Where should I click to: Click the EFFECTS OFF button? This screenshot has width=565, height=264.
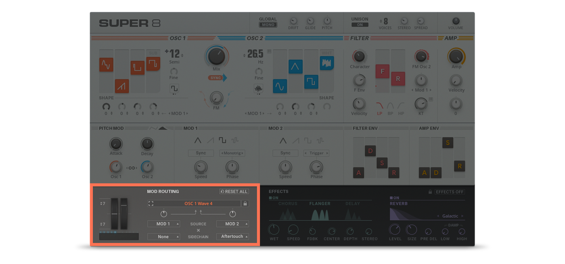[450, 192]
